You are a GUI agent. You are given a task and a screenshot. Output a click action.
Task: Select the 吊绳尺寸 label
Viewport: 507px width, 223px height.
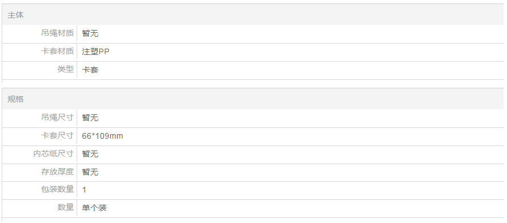(57, 117)
